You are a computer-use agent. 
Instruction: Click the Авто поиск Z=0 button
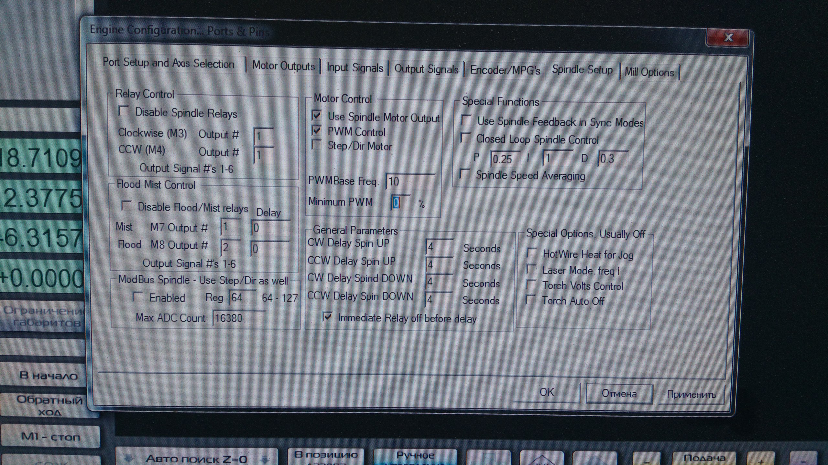196,459
